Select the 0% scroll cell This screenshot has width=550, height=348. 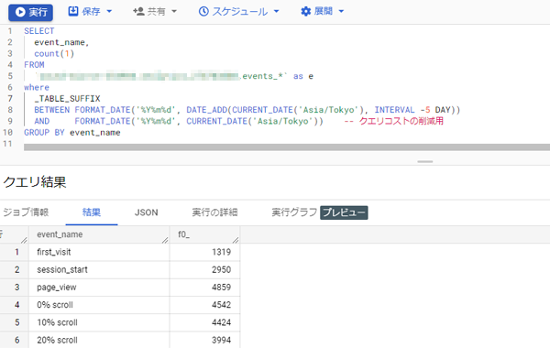(99, 305)
